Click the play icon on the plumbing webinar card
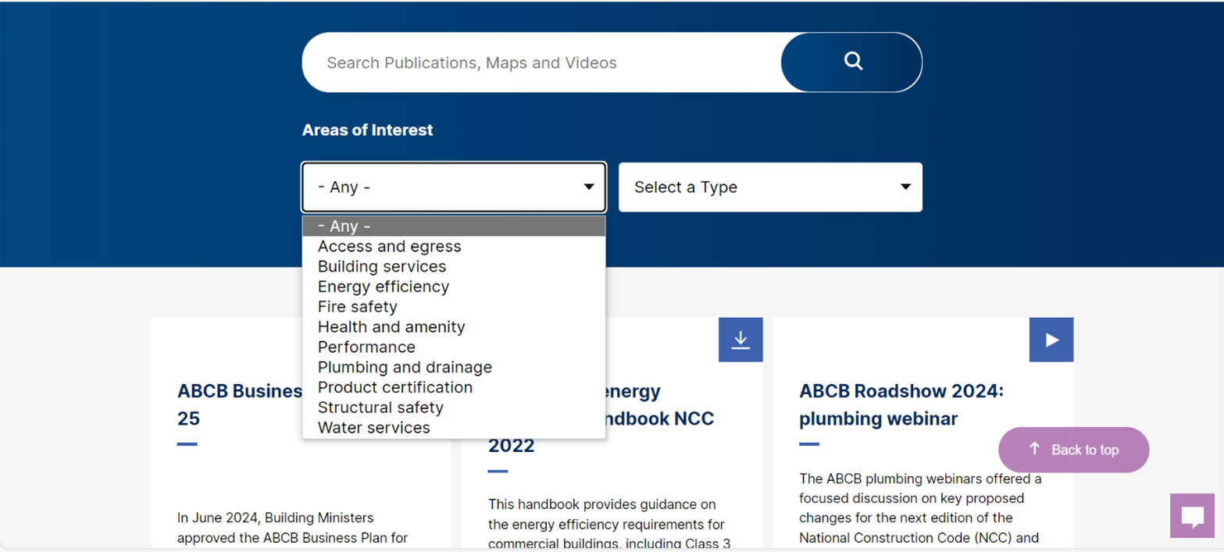Screen dimensions: 1224x552 (x=1051, y=340)
